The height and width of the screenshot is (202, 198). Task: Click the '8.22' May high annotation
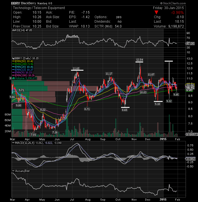[x=43, y=110]
